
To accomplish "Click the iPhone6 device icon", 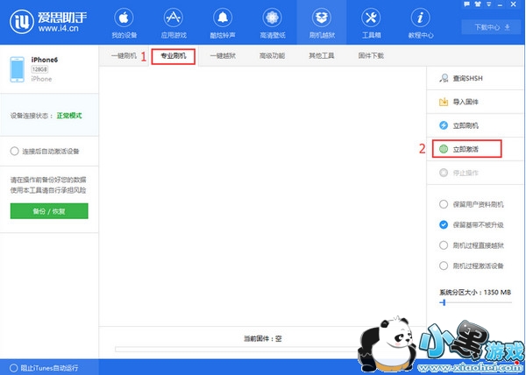I will tap(18, 69).
